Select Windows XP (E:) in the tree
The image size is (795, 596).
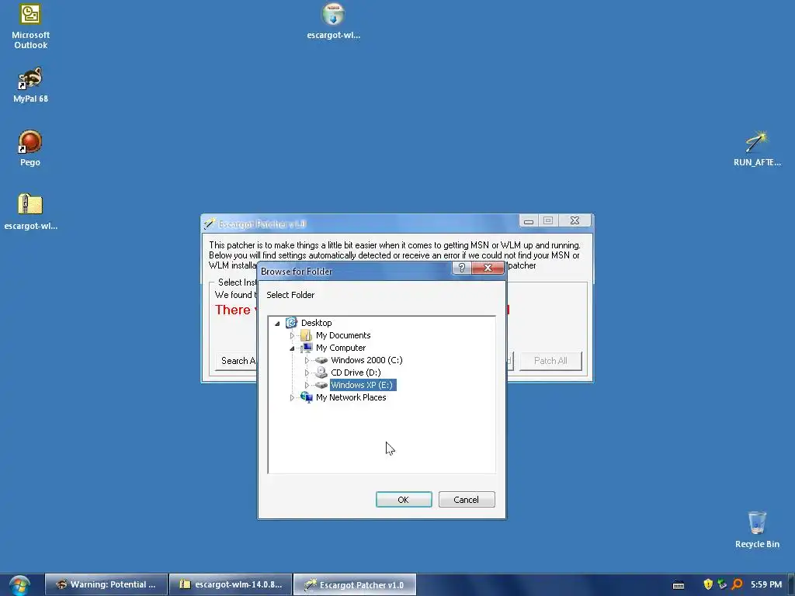[362, 385]
